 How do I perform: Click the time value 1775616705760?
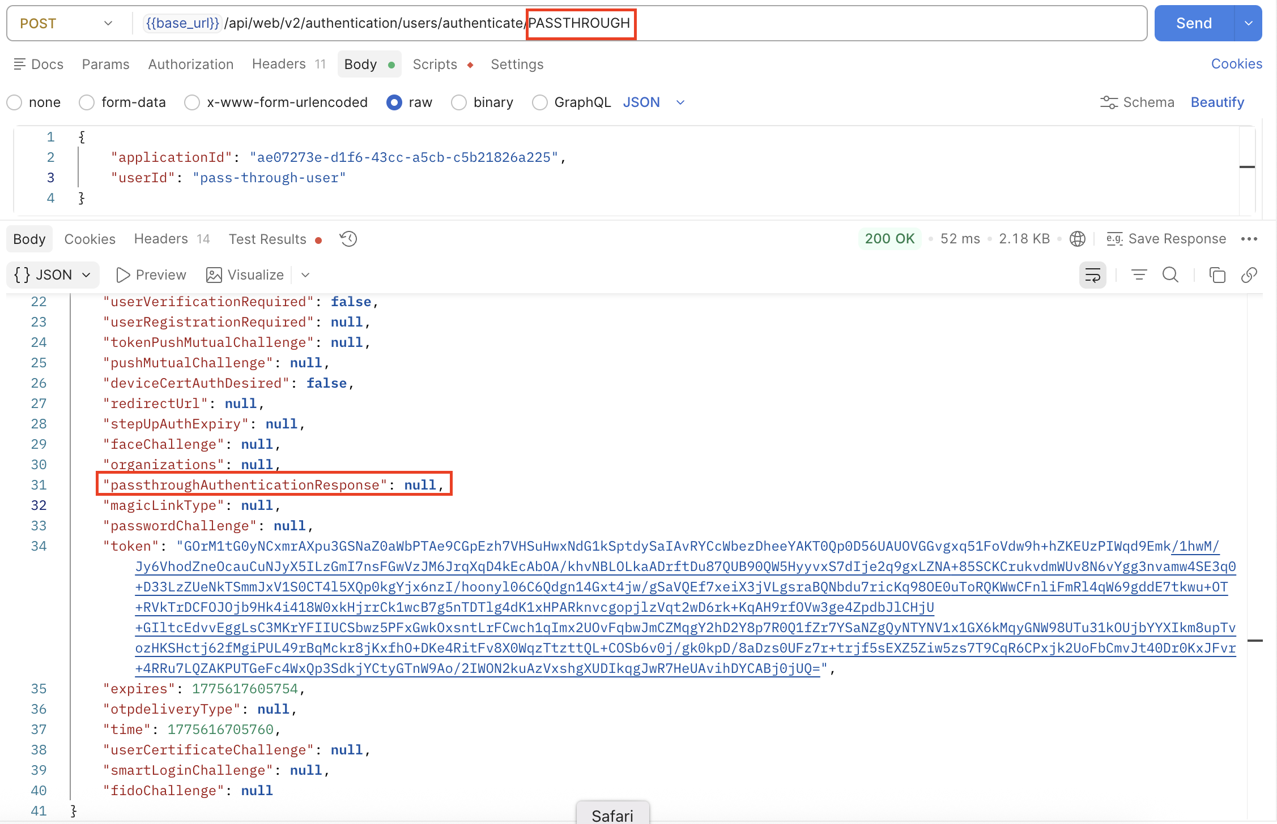coord(220,729)
